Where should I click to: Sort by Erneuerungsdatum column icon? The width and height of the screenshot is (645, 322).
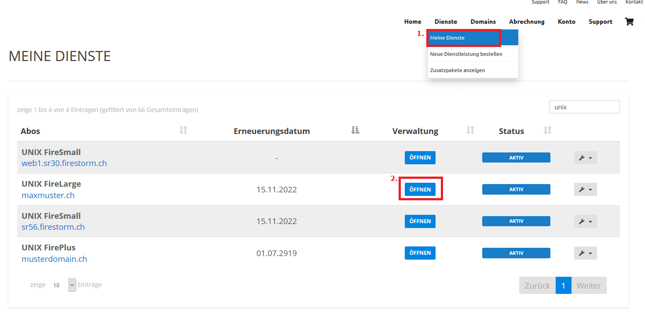[355, 130]
